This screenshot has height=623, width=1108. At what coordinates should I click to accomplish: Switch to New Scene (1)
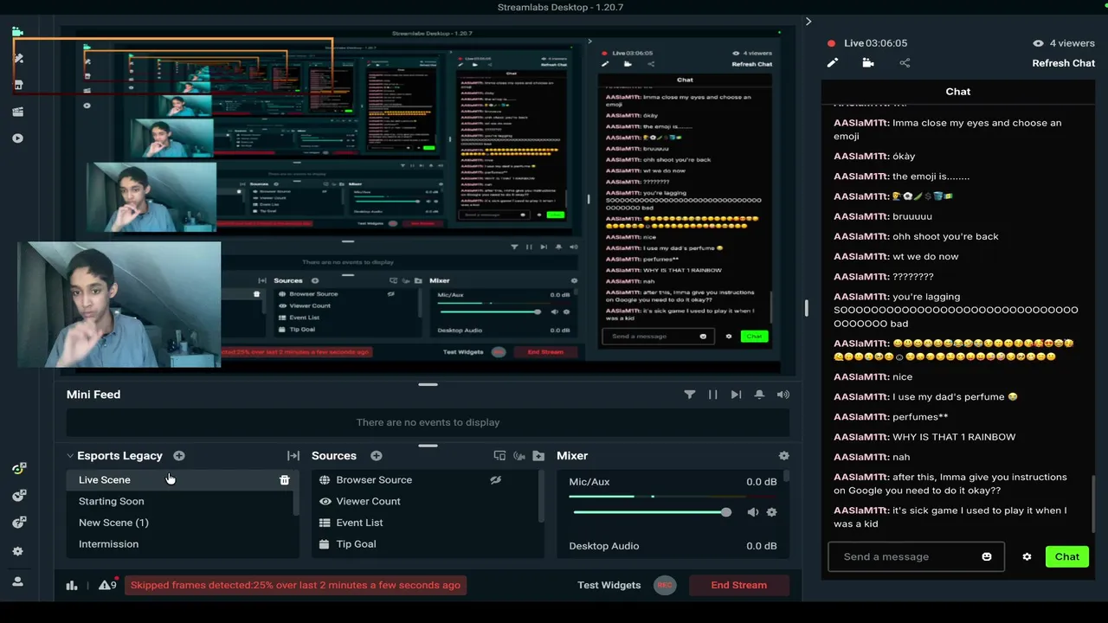pos(181,523)
